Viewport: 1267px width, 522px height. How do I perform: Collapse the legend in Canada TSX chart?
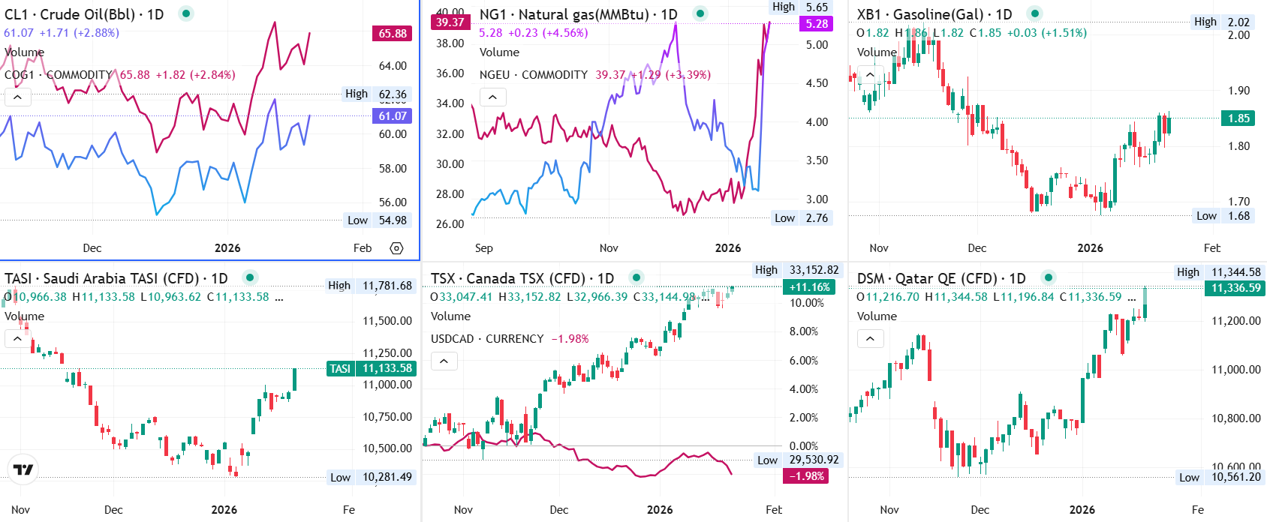click(444, 361)
